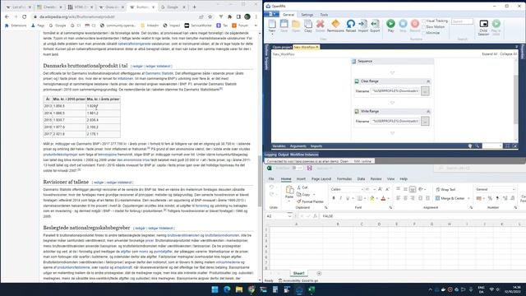Click the Clear Range Filename input field
526x296 pixels.
(x=395, y=91)
